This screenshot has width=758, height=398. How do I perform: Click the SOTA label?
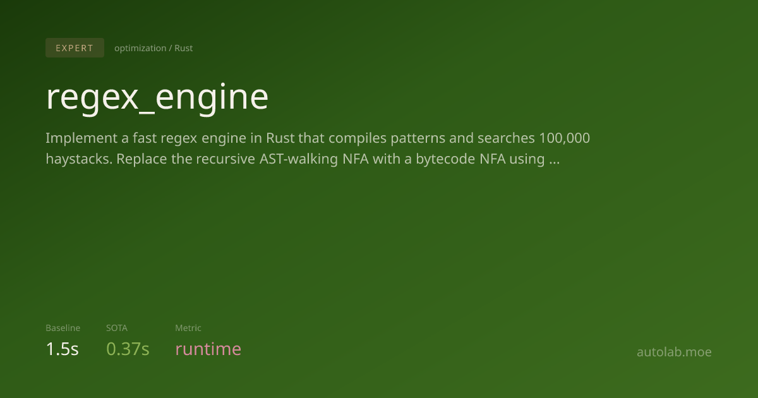point(117,328)
